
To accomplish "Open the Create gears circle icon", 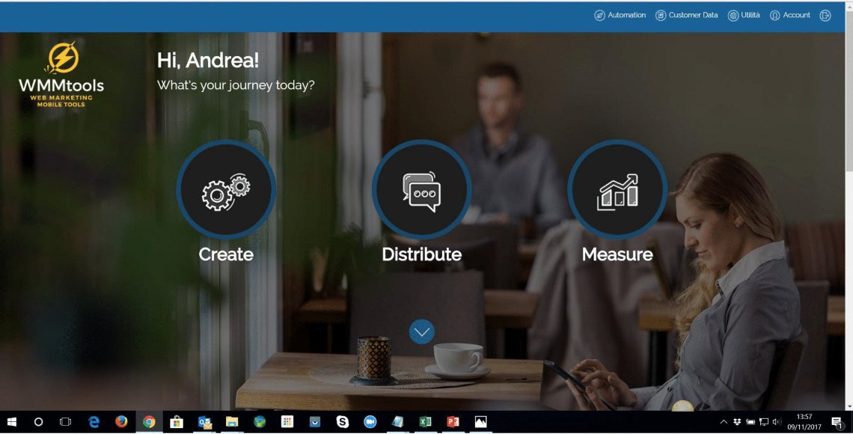I will tap(226, 190).
